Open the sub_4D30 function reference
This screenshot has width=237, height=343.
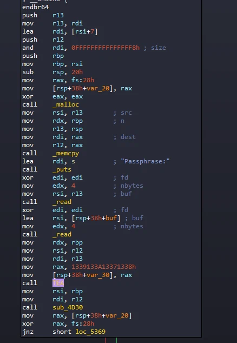tap(68, 307)
